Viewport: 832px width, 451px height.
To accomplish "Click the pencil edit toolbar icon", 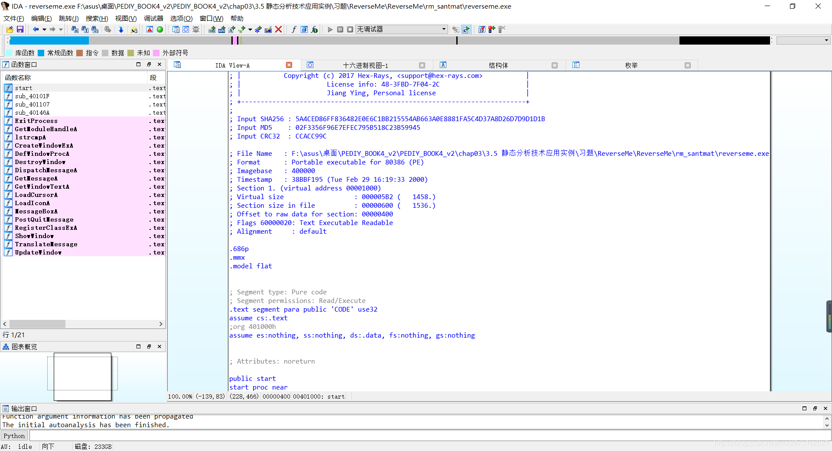I will pos(268,29).
